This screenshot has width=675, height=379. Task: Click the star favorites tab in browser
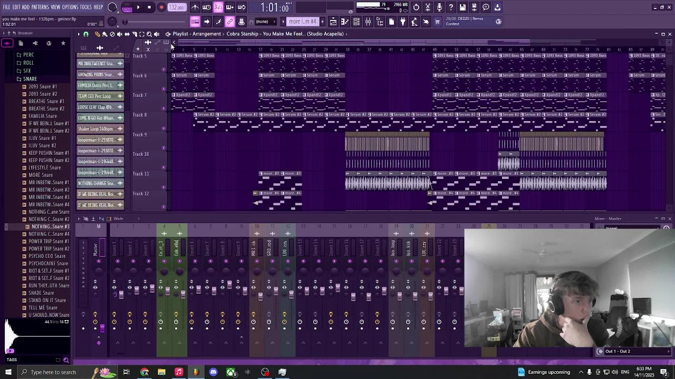point(63,43)
